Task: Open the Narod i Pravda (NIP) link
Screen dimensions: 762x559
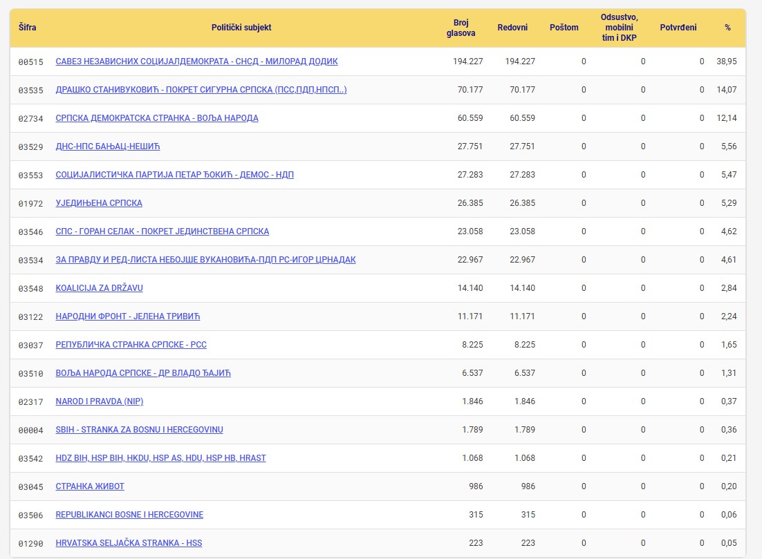Action: (100, 401)
